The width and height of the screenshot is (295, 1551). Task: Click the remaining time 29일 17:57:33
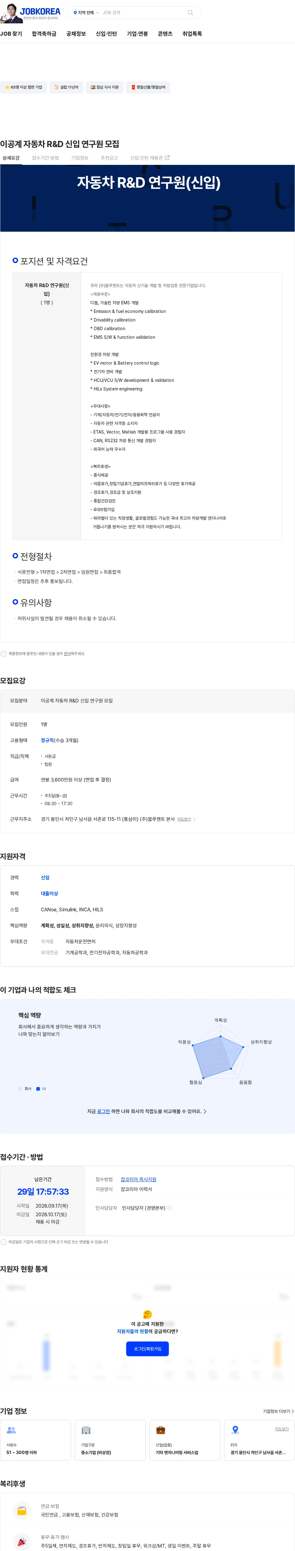[x=43, y=1192]
